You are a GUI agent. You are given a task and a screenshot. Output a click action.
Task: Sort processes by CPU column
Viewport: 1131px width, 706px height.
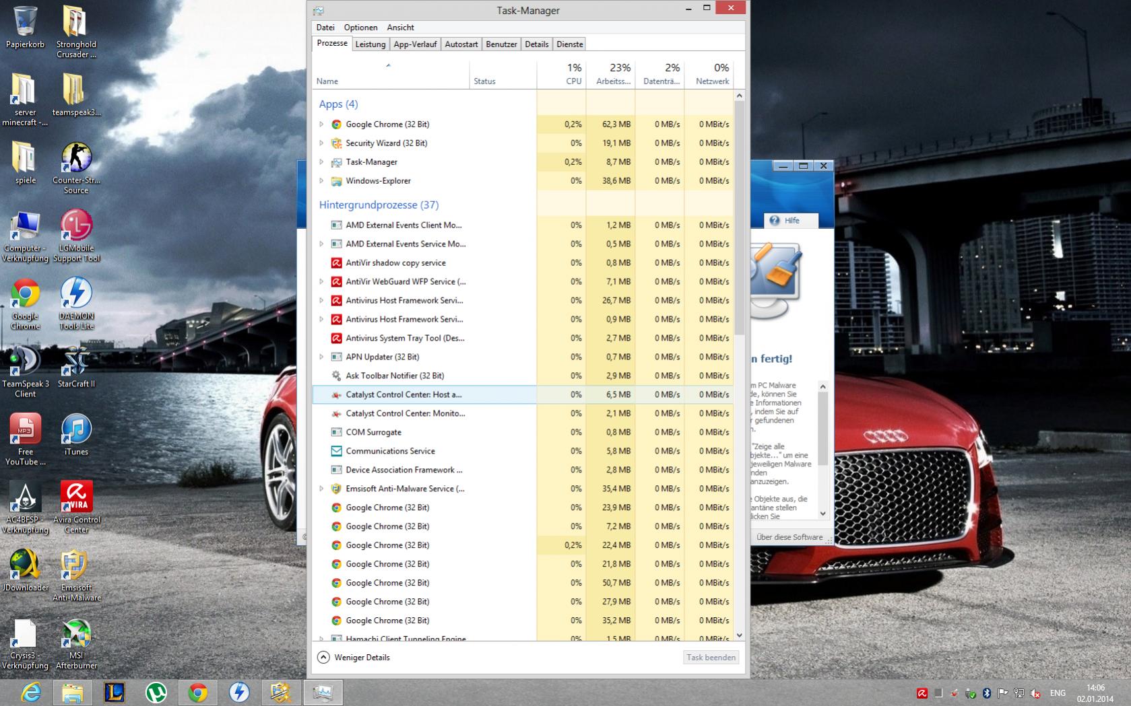(562, 74)
